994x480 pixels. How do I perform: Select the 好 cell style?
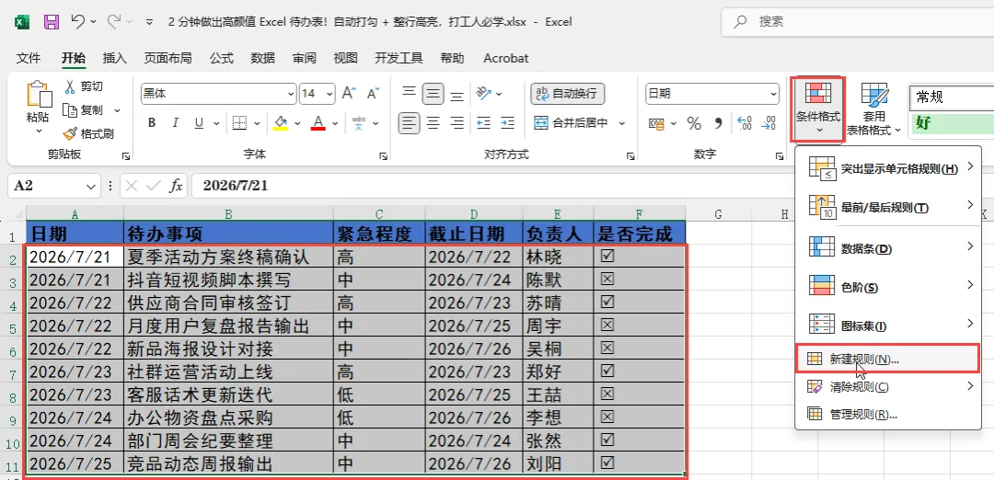point(952,123)
